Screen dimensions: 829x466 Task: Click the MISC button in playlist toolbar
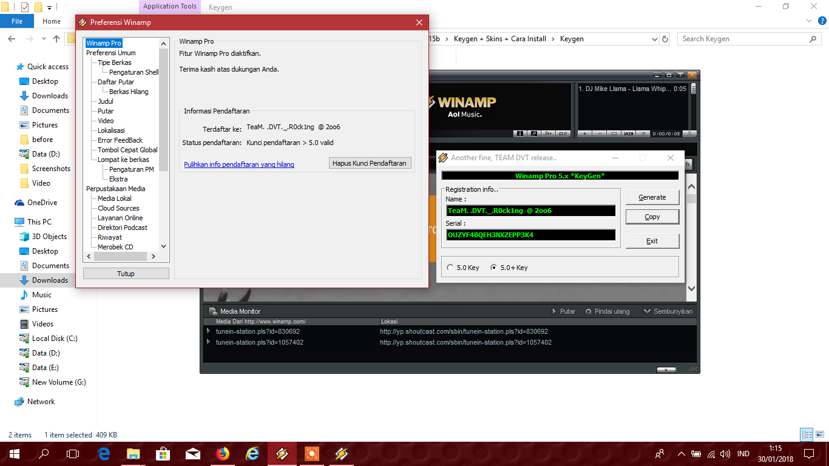coord(629,133)
